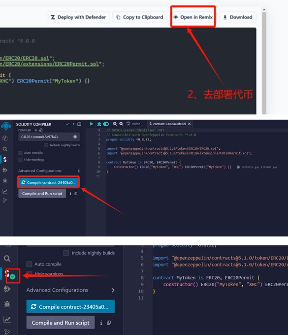Viewport: 288px width, 335px height.
Task: Open the RemixAI assistant icon
Action: point(99,124)
